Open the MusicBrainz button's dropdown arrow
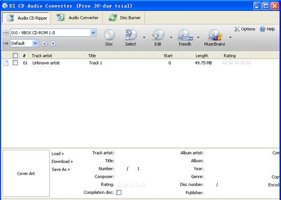This screenshot has height=200, width=281. (x=230, y=37)
